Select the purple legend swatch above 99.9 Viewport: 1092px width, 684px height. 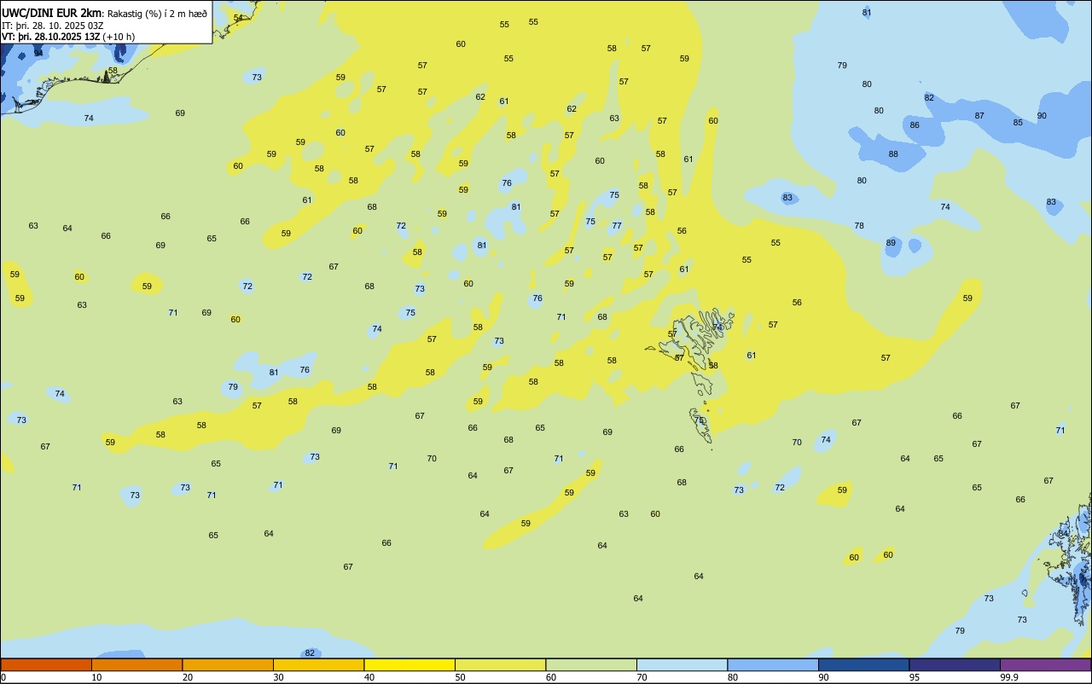(1045, 664)
